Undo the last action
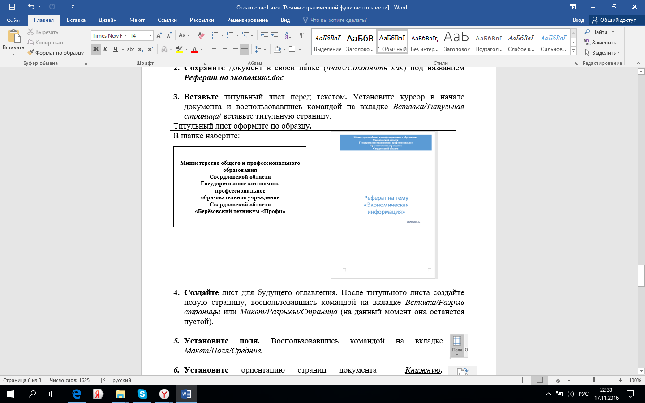This screenshot has width=645, height=403. click(x=31, y=7)
